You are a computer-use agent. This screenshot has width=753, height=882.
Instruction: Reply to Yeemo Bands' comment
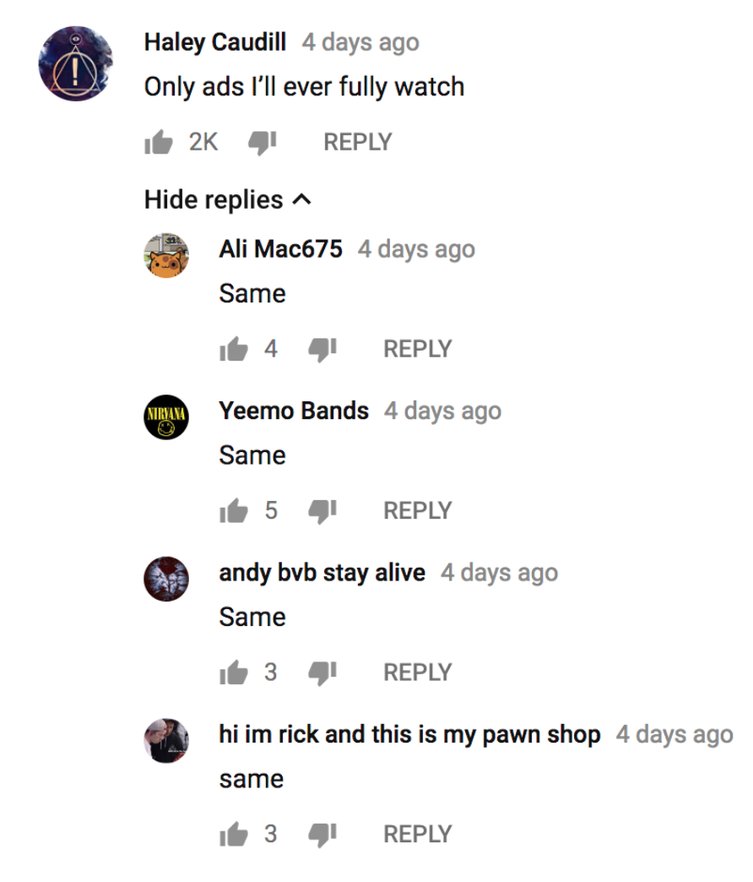tap(418, 511)
